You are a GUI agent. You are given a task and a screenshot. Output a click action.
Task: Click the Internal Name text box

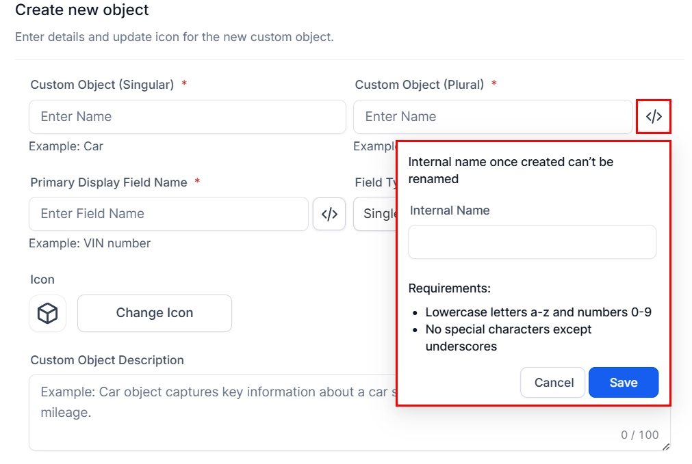click(x=532, y=243)
